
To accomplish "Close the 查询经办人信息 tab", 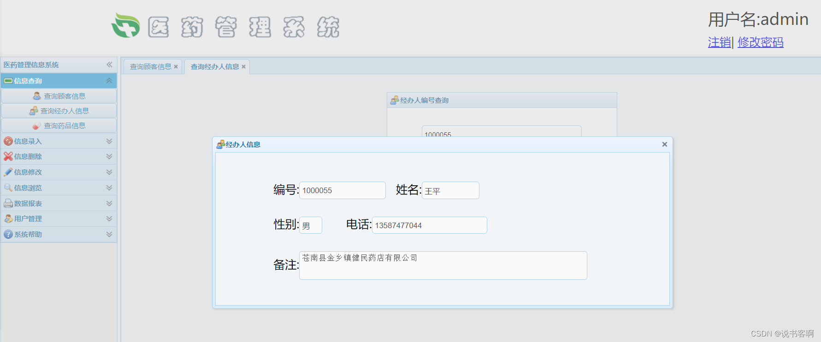I will (243, 67).
